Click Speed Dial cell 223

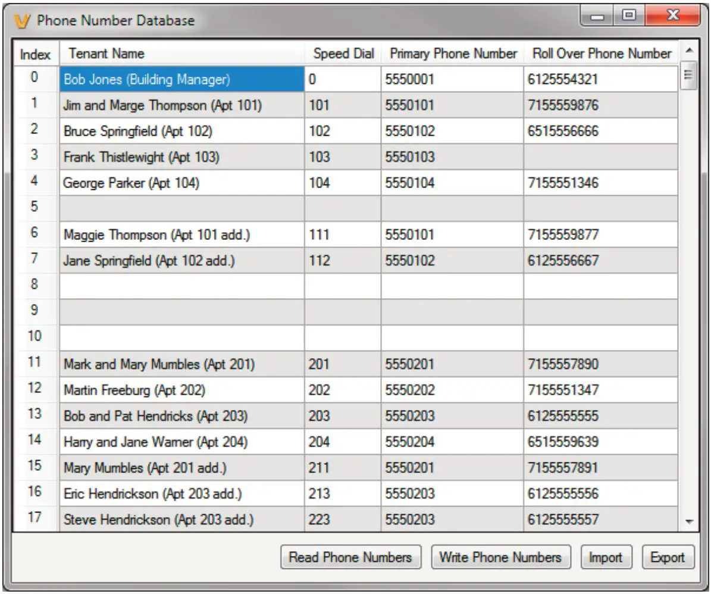[343, 519]
